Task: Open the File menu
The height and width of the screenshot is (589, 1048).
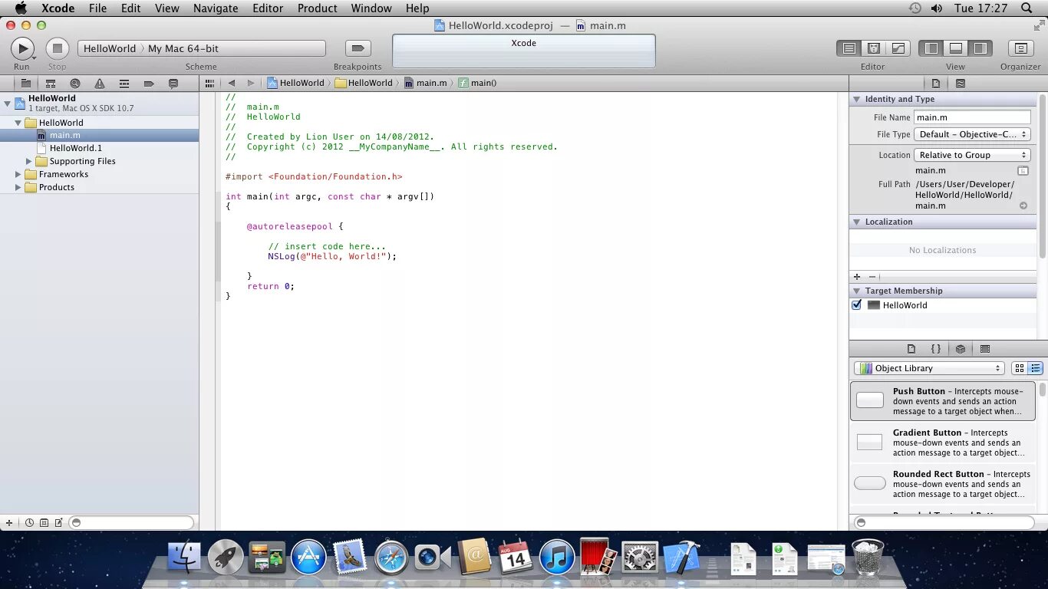Action: tap(97, 8)
